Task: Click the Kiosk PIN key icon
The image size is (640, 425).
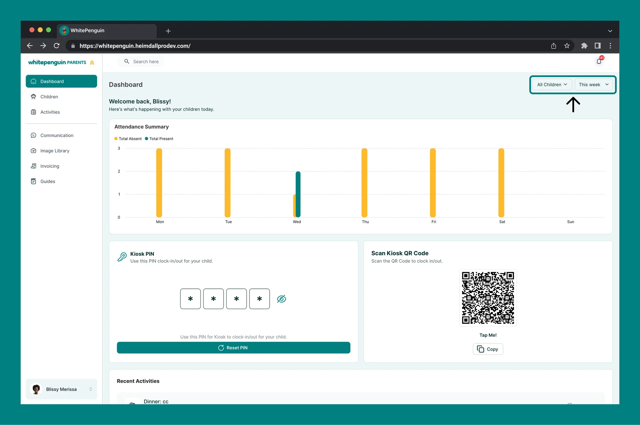Action: [122, 257]
